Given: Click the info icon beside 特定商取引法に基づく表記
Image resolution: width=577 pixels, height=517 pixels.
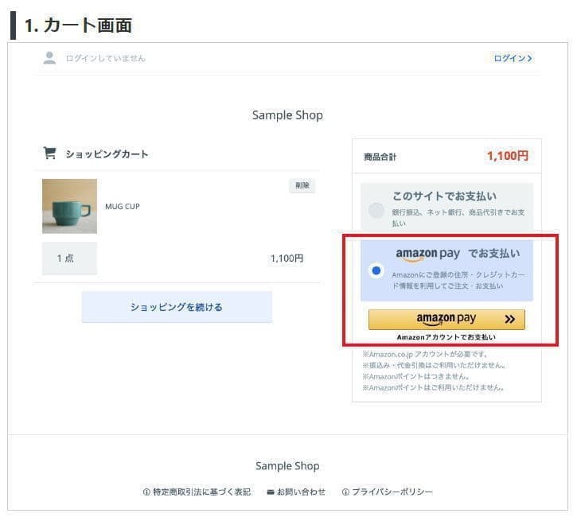Looking at the screenshot, I should [146, 492].
